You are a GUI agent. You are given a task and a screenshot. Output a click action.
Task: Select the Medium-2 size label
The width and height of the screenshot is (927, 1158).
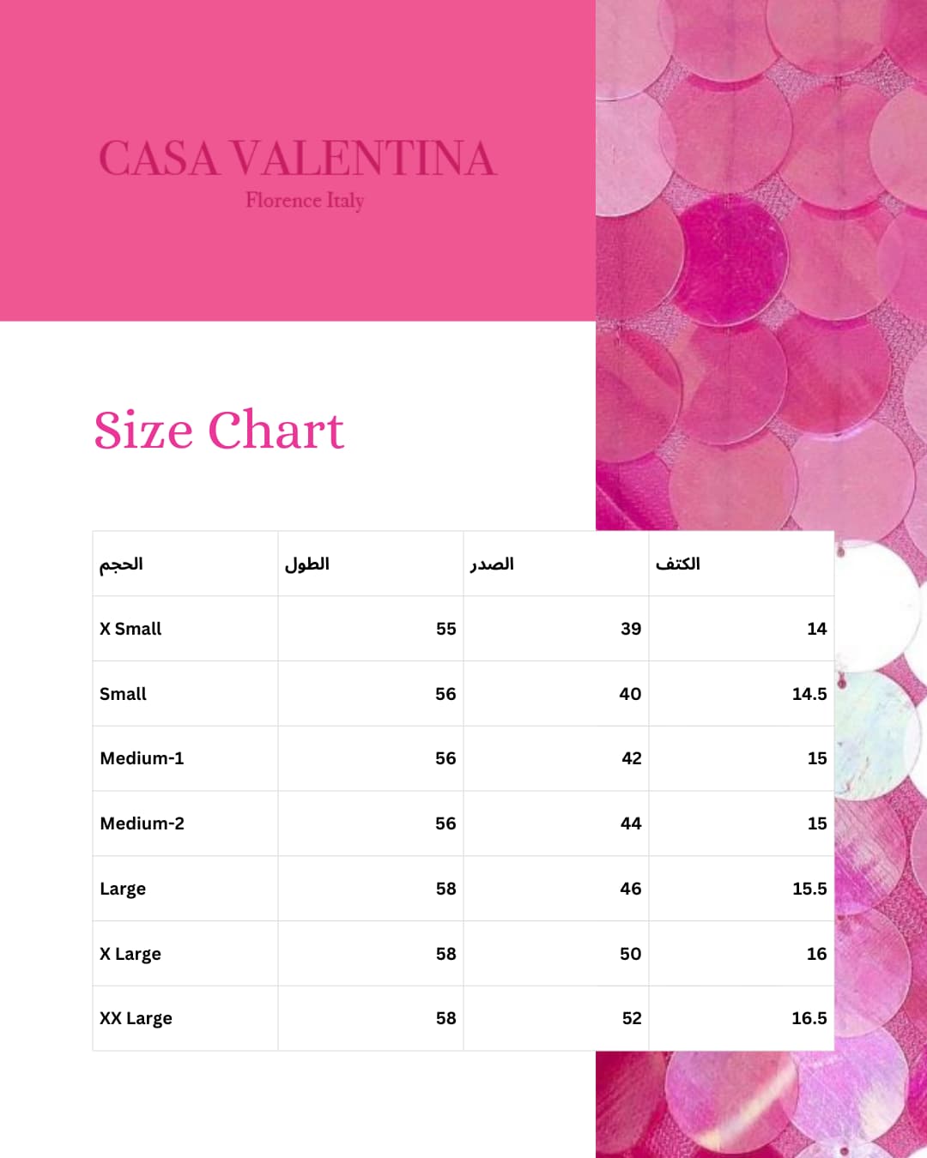[142, 823]
